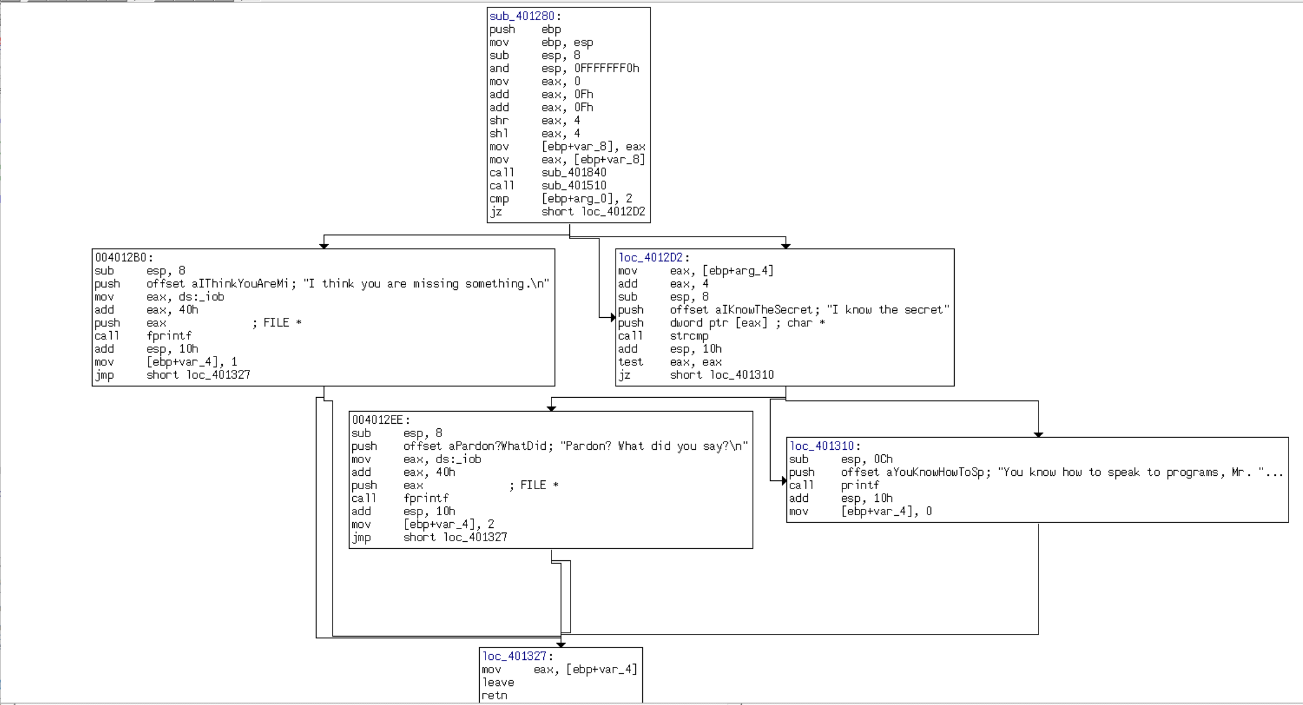This screenshot has height=705, width=1303.
Task: Click the loc_401327 block label
Action: tap(514, 656)
